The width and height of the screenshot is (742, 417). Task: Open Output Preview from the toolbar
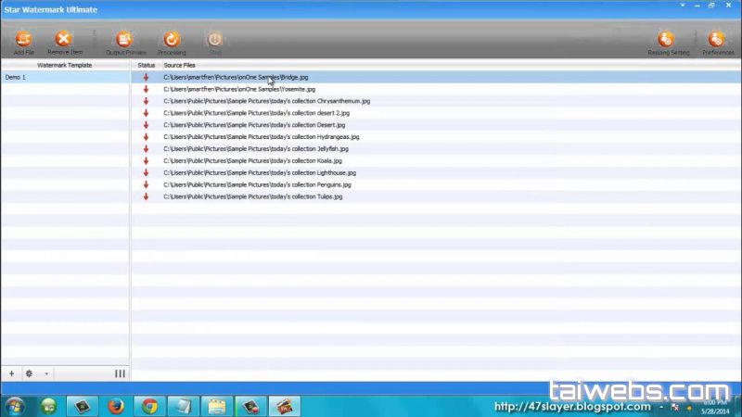125,40
